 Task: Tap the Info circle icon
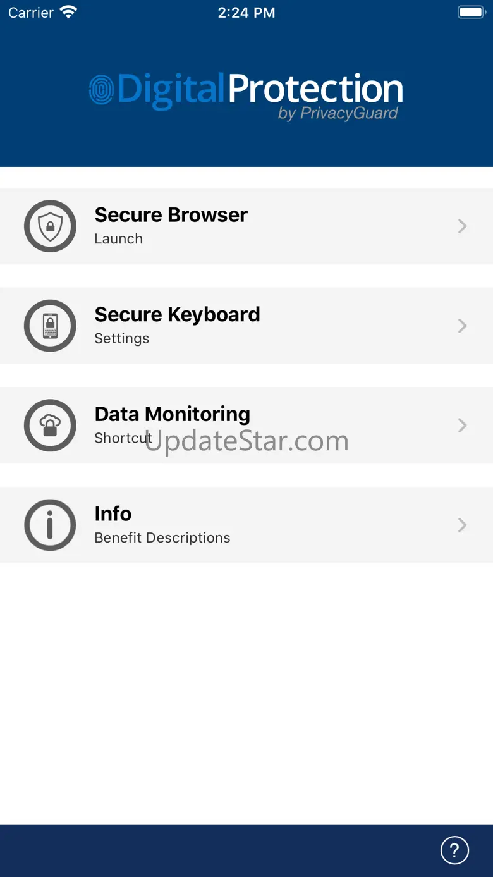(x=50, y=525)
